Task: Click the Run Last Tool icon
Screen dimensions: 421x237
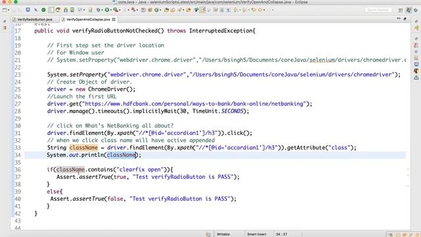Action: coord(116,10)
